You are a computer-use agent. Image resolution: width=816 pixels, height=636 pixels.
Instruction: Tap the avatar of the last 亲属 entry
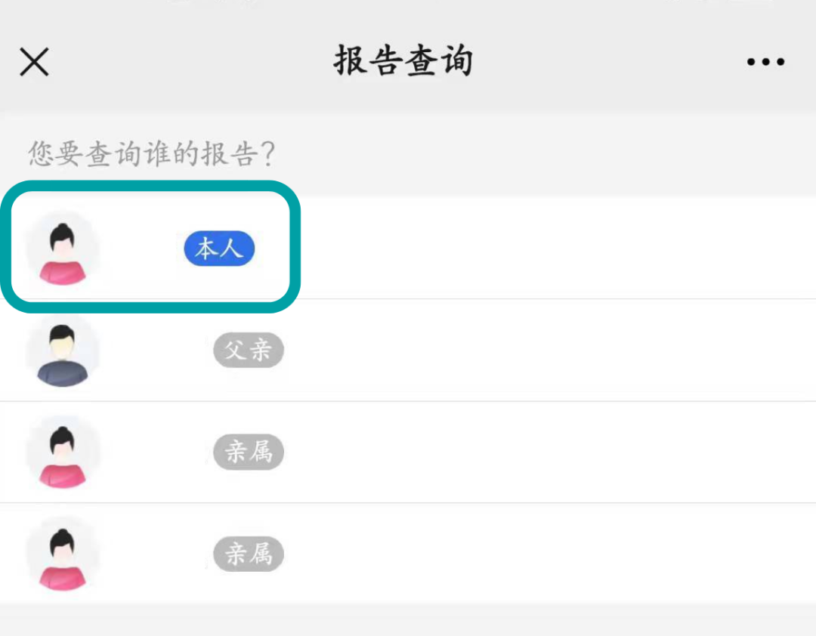pyautogui.click(x=63, y=554)
